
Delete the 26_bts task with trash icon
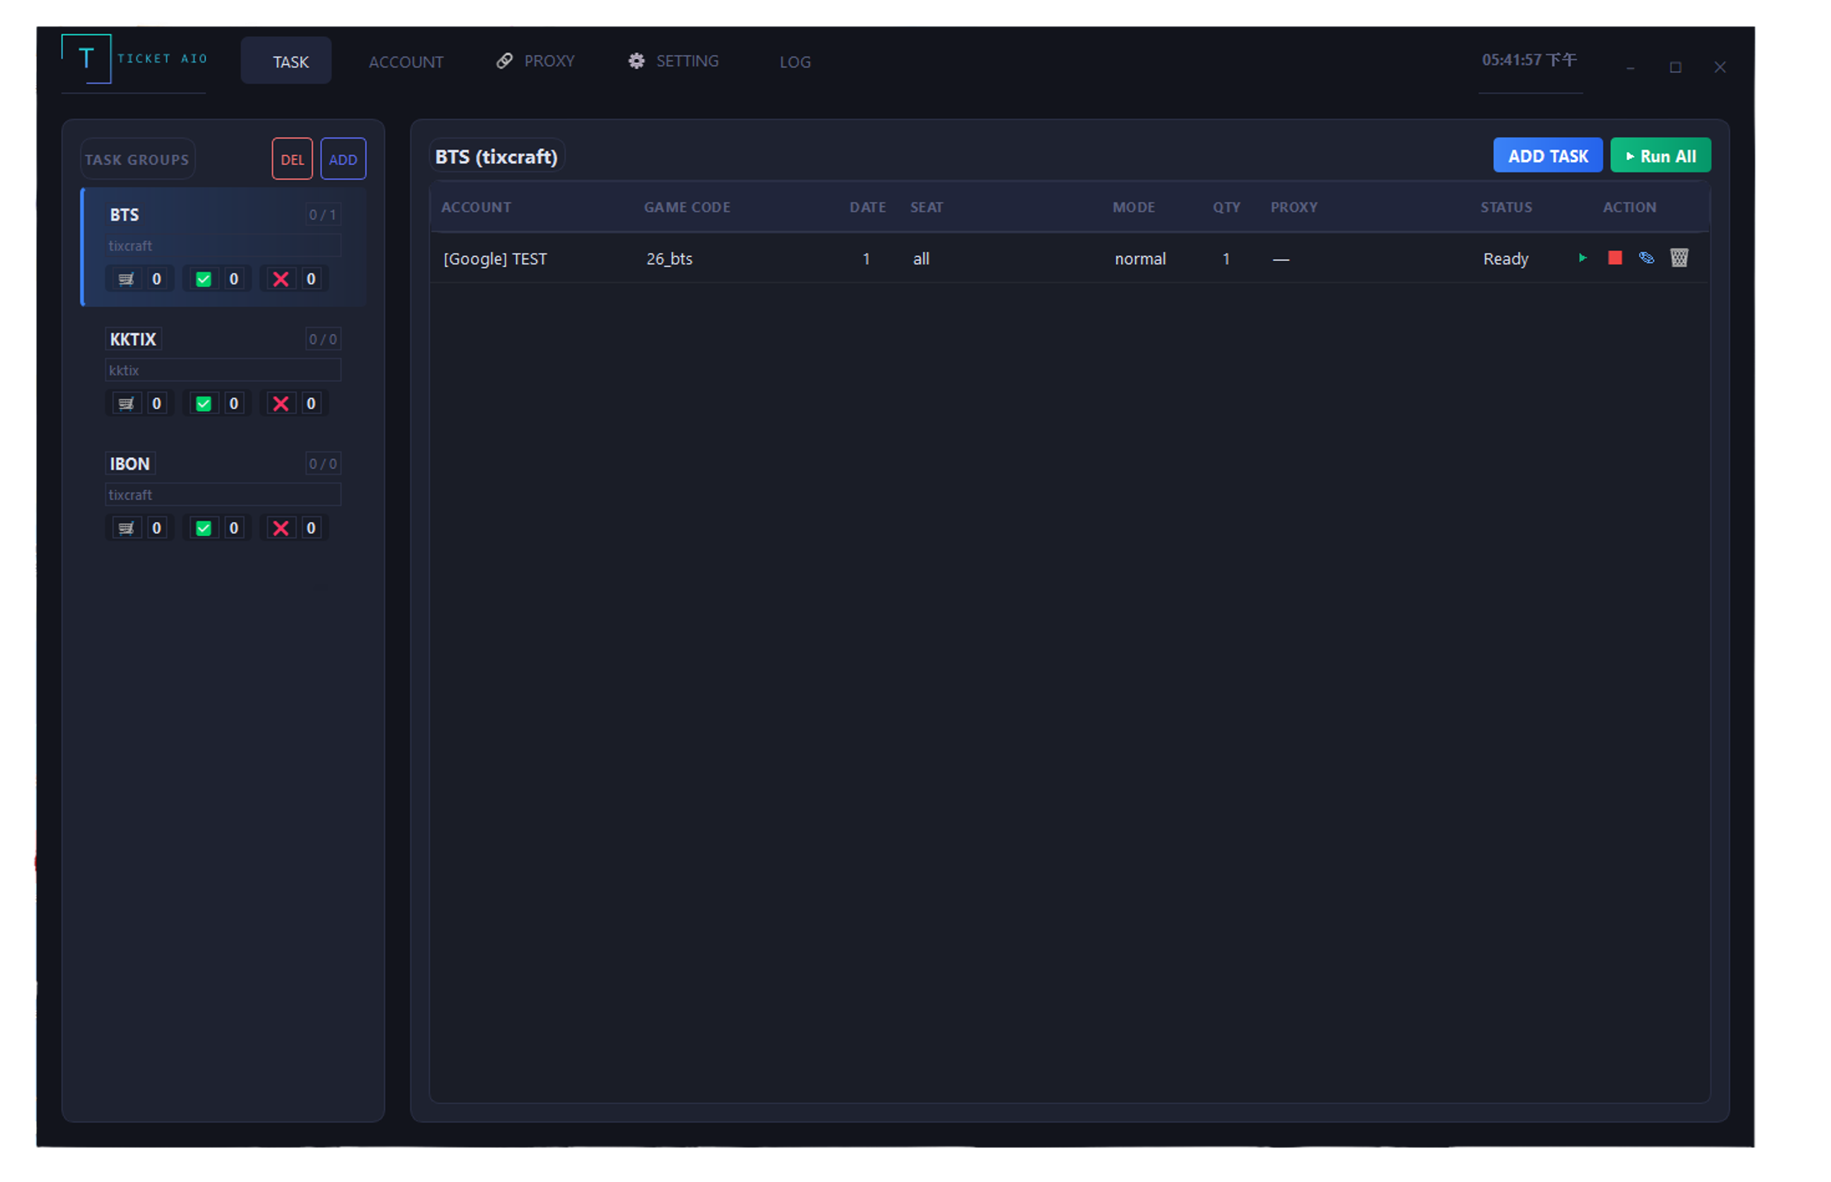click(1679, 259)
